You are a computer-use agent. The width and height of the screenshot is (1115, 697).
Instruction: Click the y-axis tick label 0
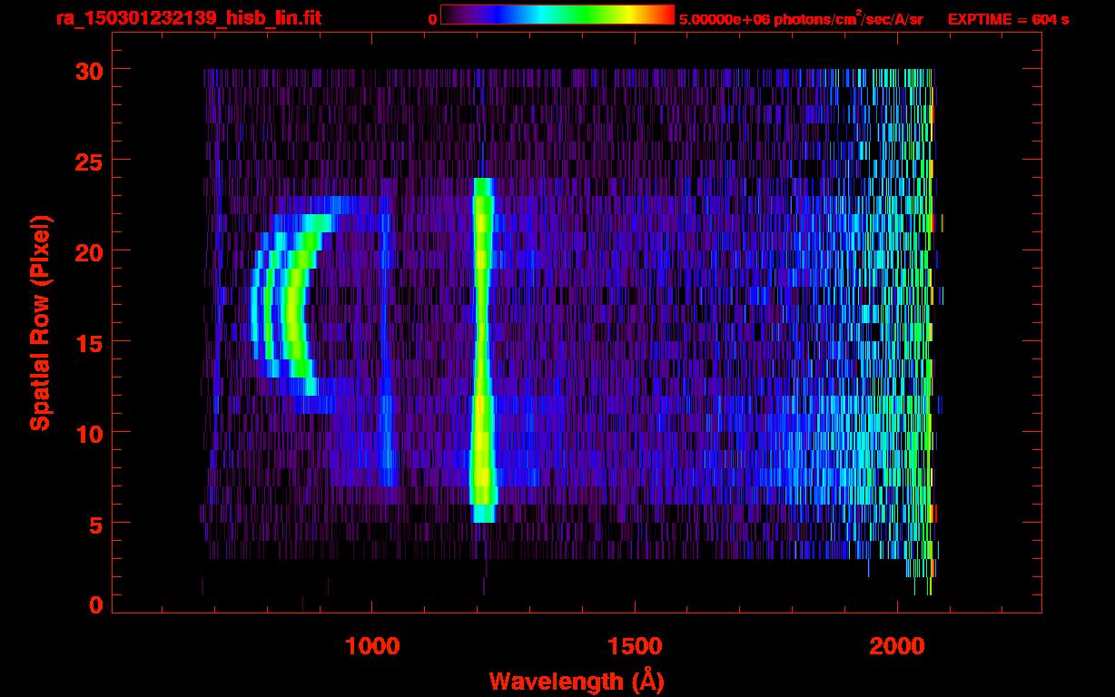[95, 604]
